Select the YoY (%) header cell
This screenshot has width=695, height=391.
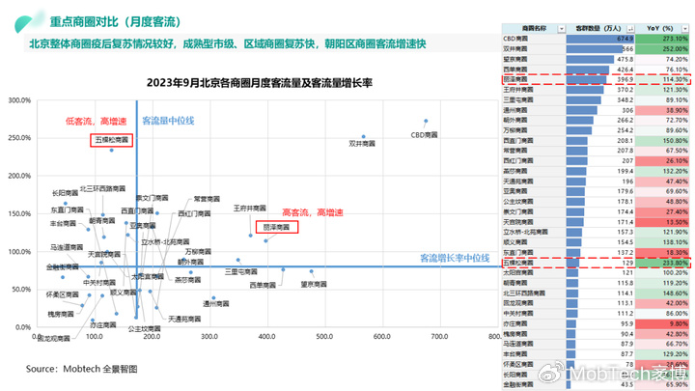[x=662, y=28]
